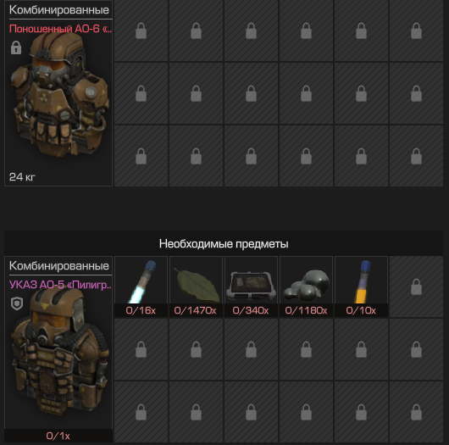The height and width of the screenshot is (445, 449).
Task: Click shield icon on AO-5 Pilgrim card
Action: click(x=17, y=303)
